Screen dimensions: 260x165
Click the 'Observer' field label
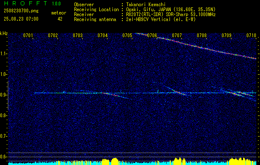pyautogui.click(x=84, y=5)
